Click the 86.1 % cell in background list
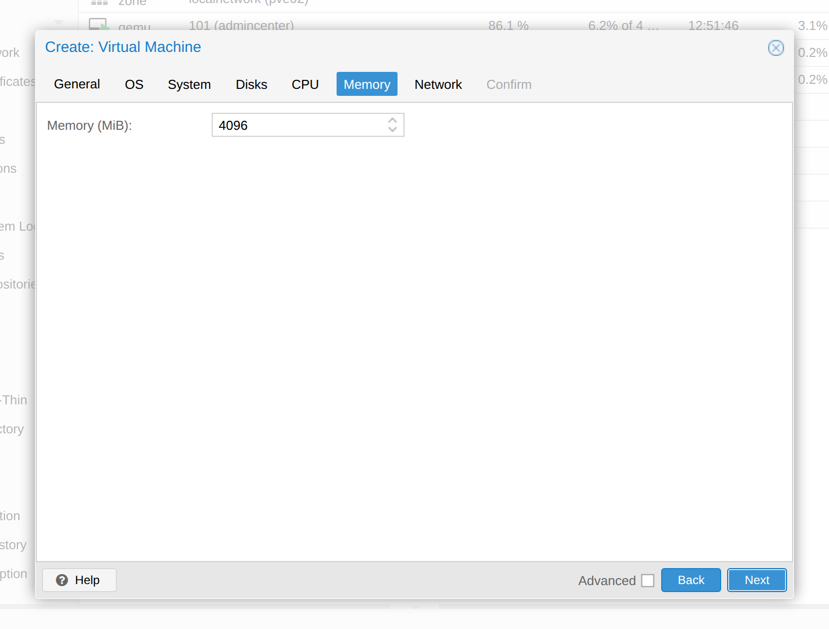The width and height of the screenshot is (829, 629). pyautogui.click(x=508, y=25)
